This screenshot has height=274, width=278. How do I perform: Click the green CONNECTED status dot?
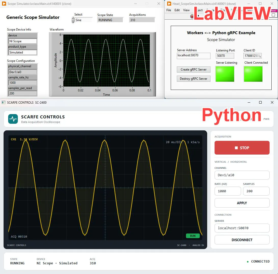[248, 262]
